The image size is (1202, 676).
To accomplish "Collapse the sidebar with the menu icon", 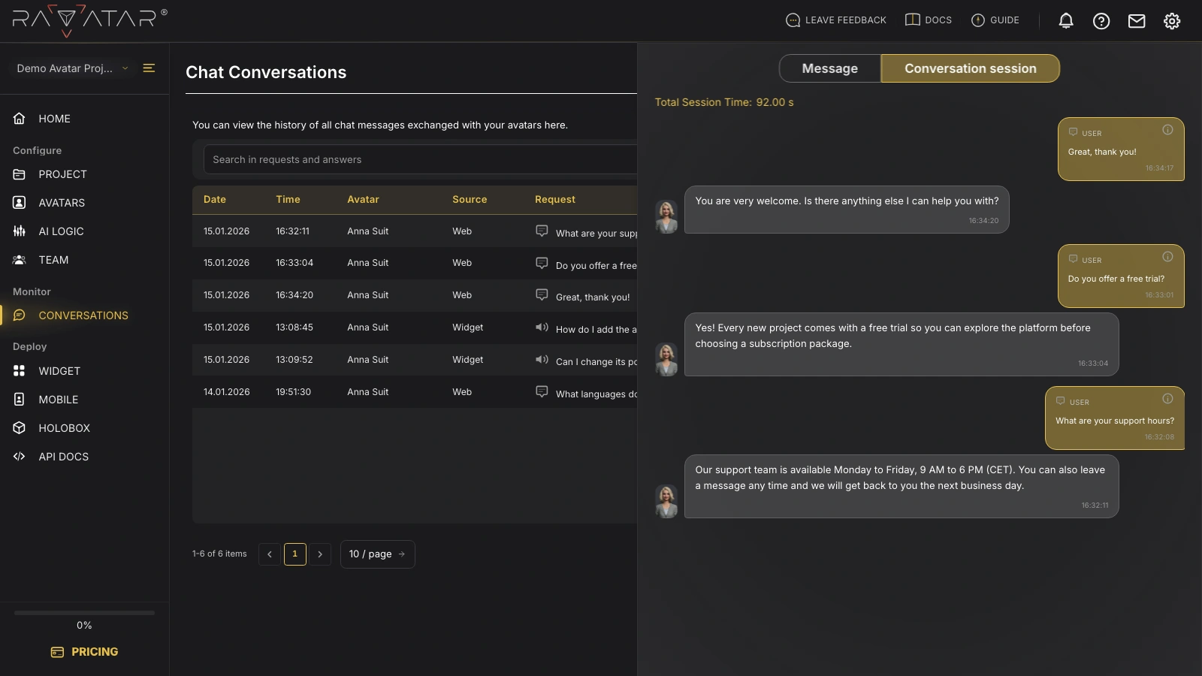I will pyautogui.click(x=149, y=68).
